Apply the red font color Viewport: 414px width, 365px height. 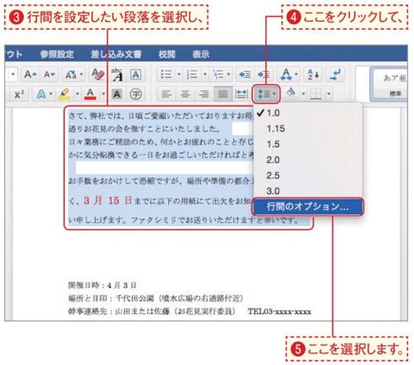(x=90, y=94)
